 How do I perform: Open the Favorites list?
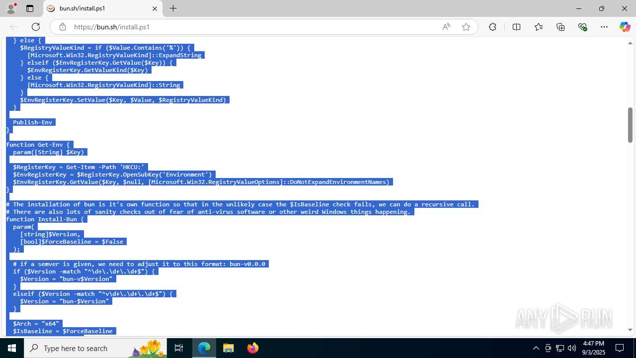pos(539,27)
